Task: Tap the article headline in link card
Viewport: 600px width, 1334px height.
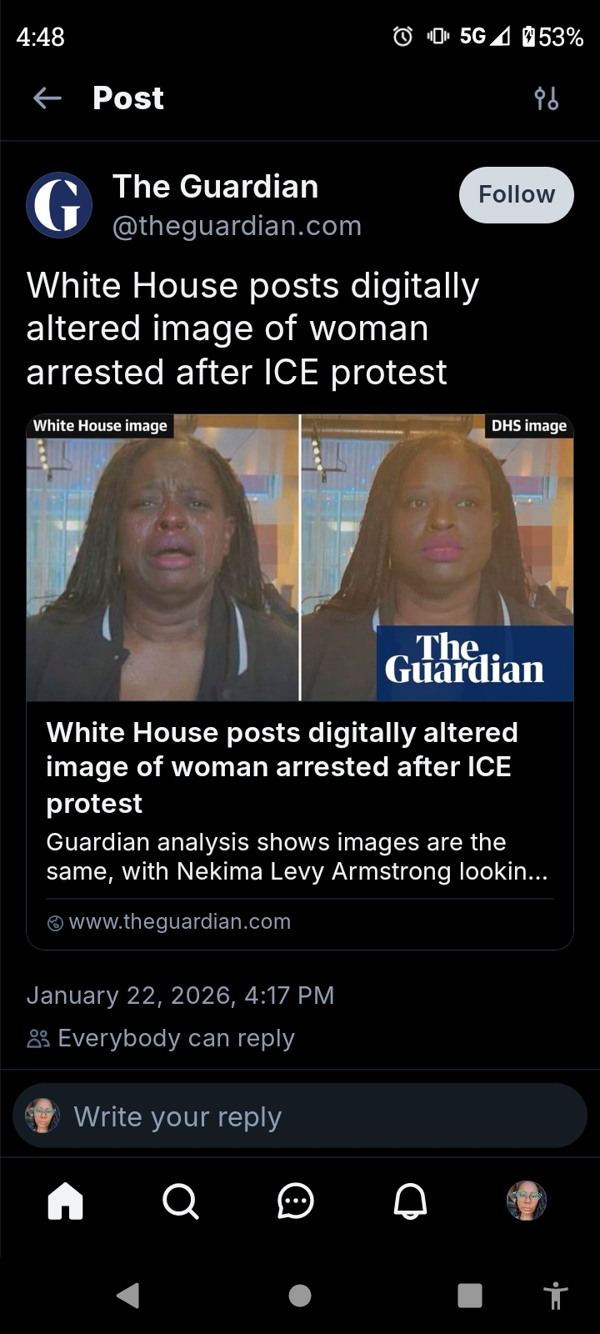Action: coord(283,768)
